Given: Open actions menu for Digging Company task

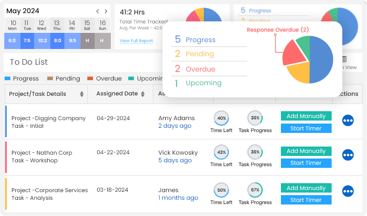Looking at the screenshot, I should click(x=348, y=121).
